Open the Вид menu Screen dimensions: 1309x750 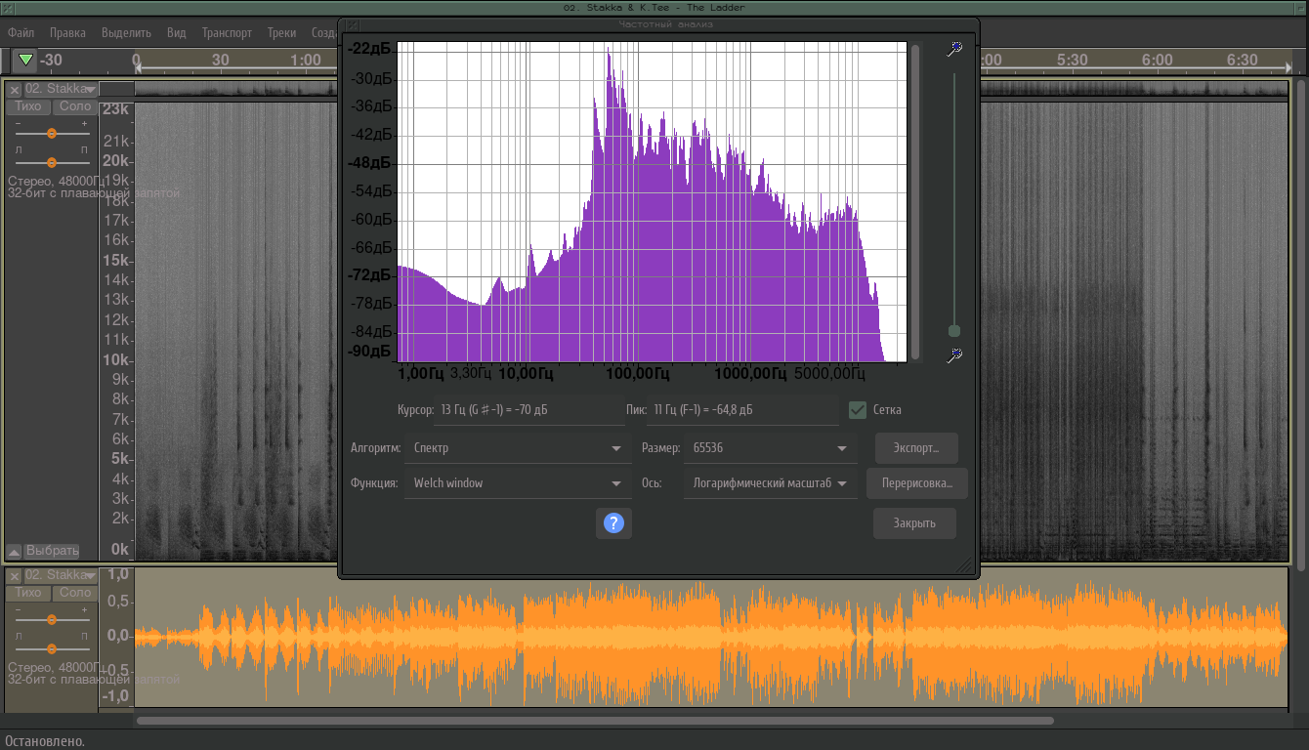(176, 32)
